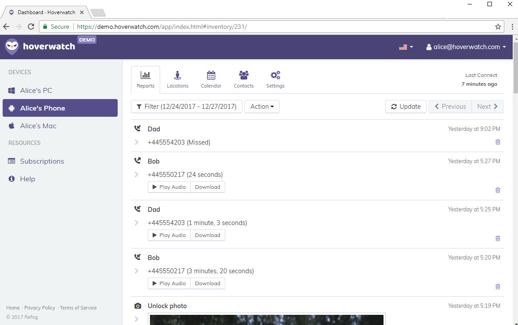518x325 pixels.
Task: Delete the Dad call from 5:25 PM
Action: (x=498, y=238)
